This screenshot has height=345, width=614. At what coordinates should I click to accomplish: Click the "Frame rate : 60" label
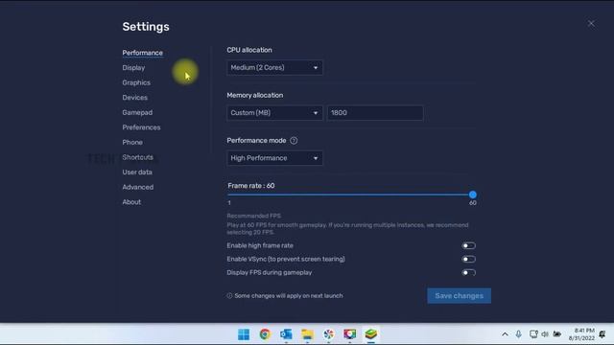251,186
